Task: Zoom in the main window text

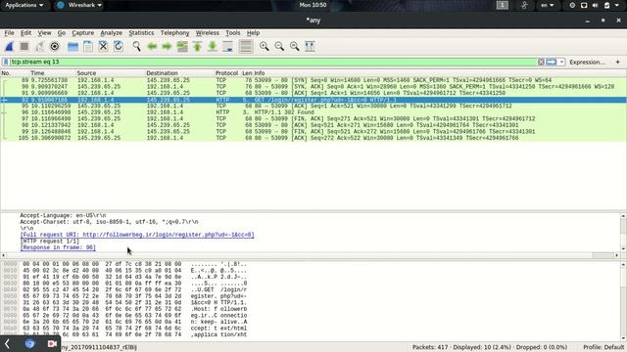Action: 264,46
